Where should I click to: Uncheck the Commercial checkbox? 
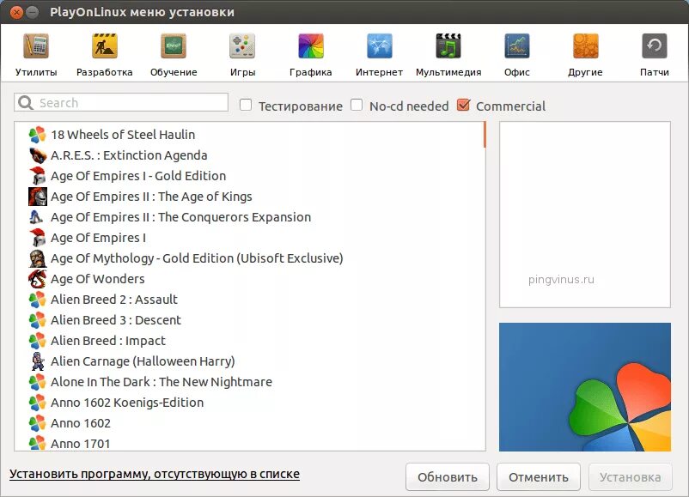click(464, 105)
